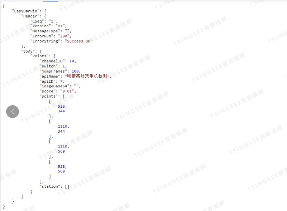Click the capitalized "Points" object key
Screen dimensions: 287x211
[39, 56]
